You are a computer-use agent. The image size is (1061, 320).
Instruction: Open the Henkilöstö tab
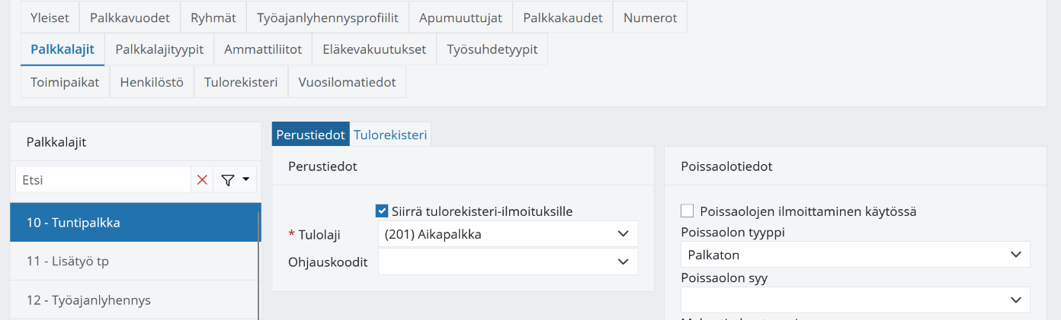tap(152, 82)
